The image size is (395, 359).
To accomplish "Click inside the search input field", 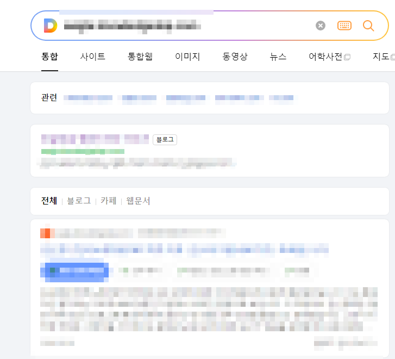I will point(186,26).
